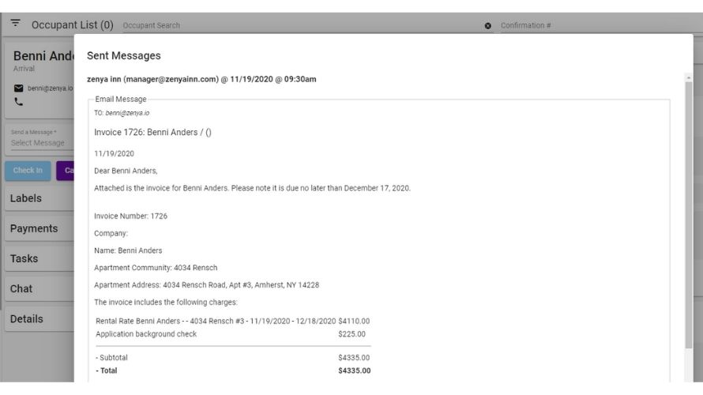703x395 pixels.
Task: Open the Select Message dropdown
Action: pos(39,143)
